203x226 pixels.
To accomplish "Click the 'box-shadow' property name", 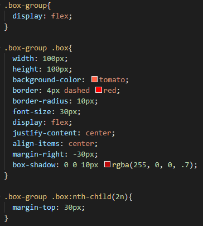I will coord(34,165).
